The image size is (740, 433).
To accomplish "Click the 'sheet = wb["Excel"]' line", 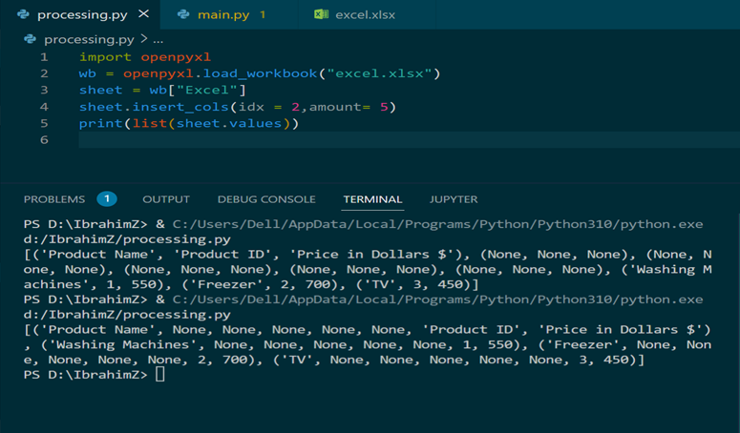I will (162, 90).
